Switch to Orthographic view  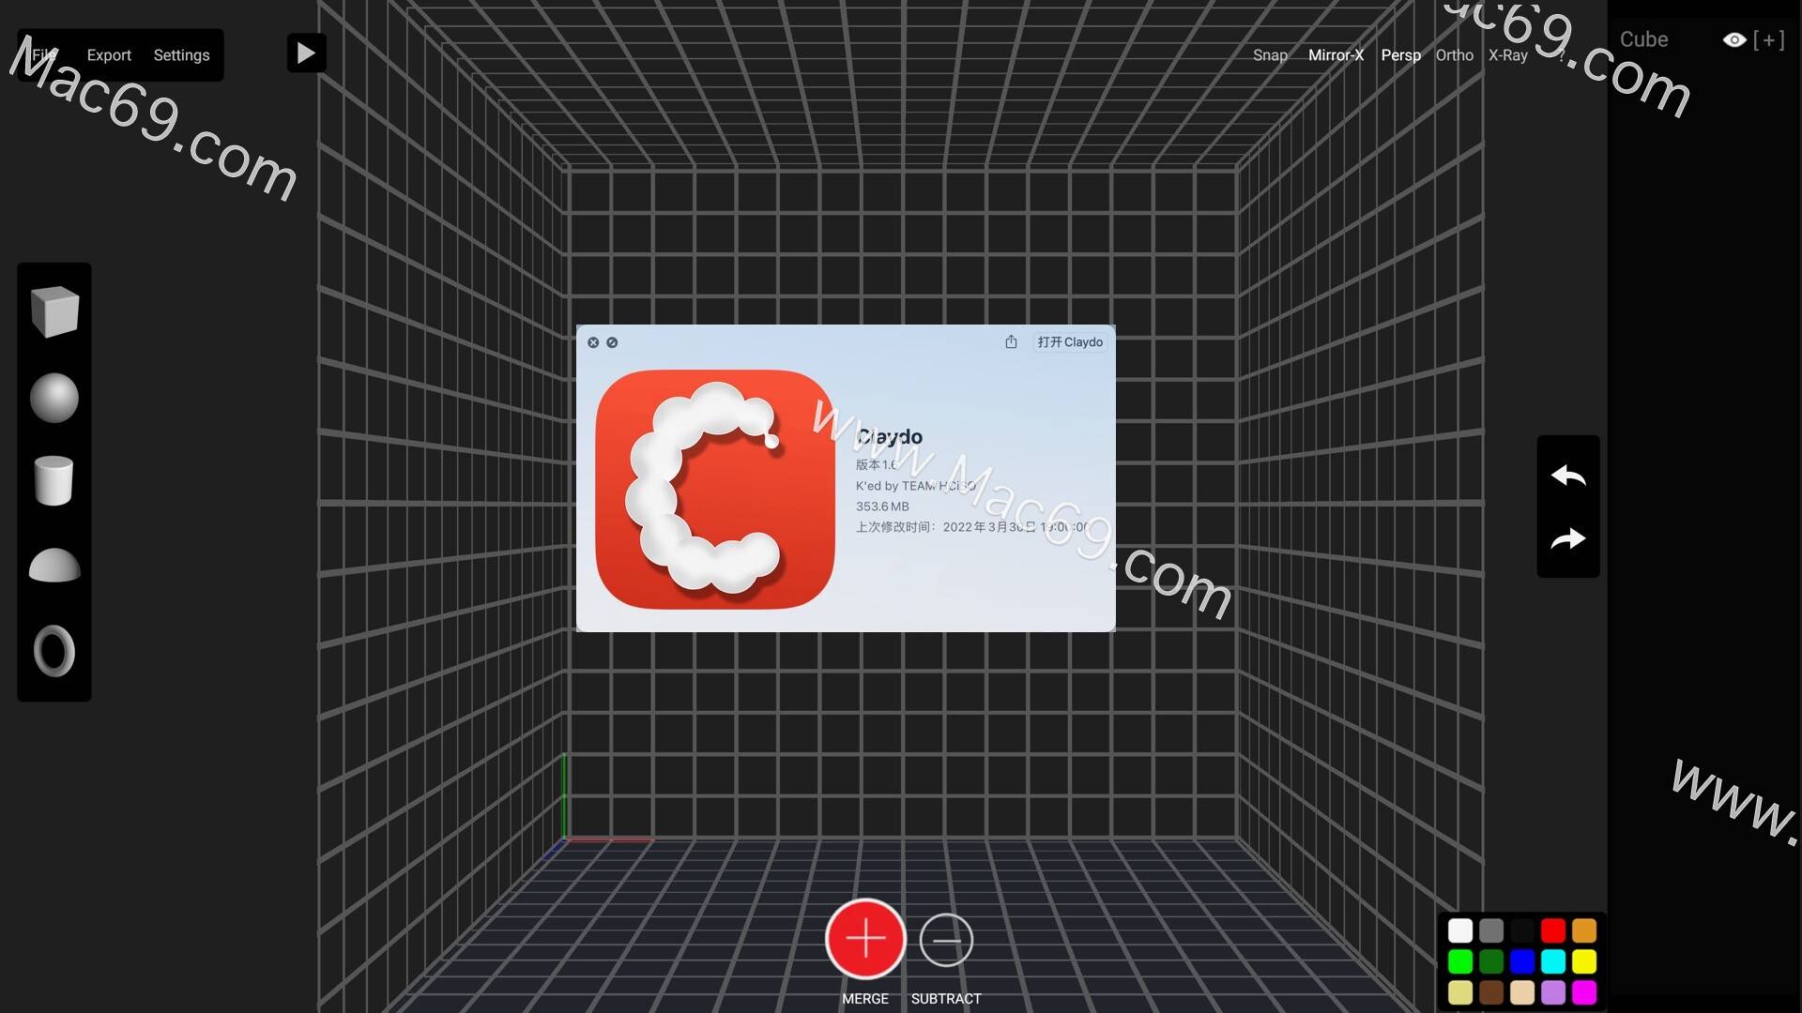click(x=1456, y=54)
